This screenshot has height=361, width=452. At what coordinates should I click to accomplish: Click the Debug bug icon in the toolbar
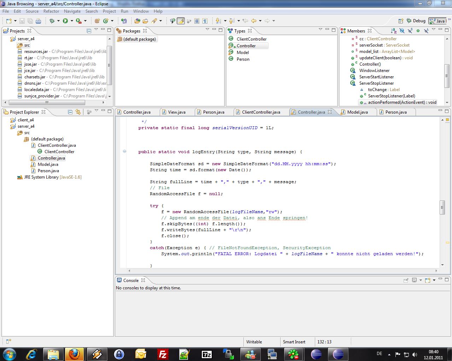52,21
